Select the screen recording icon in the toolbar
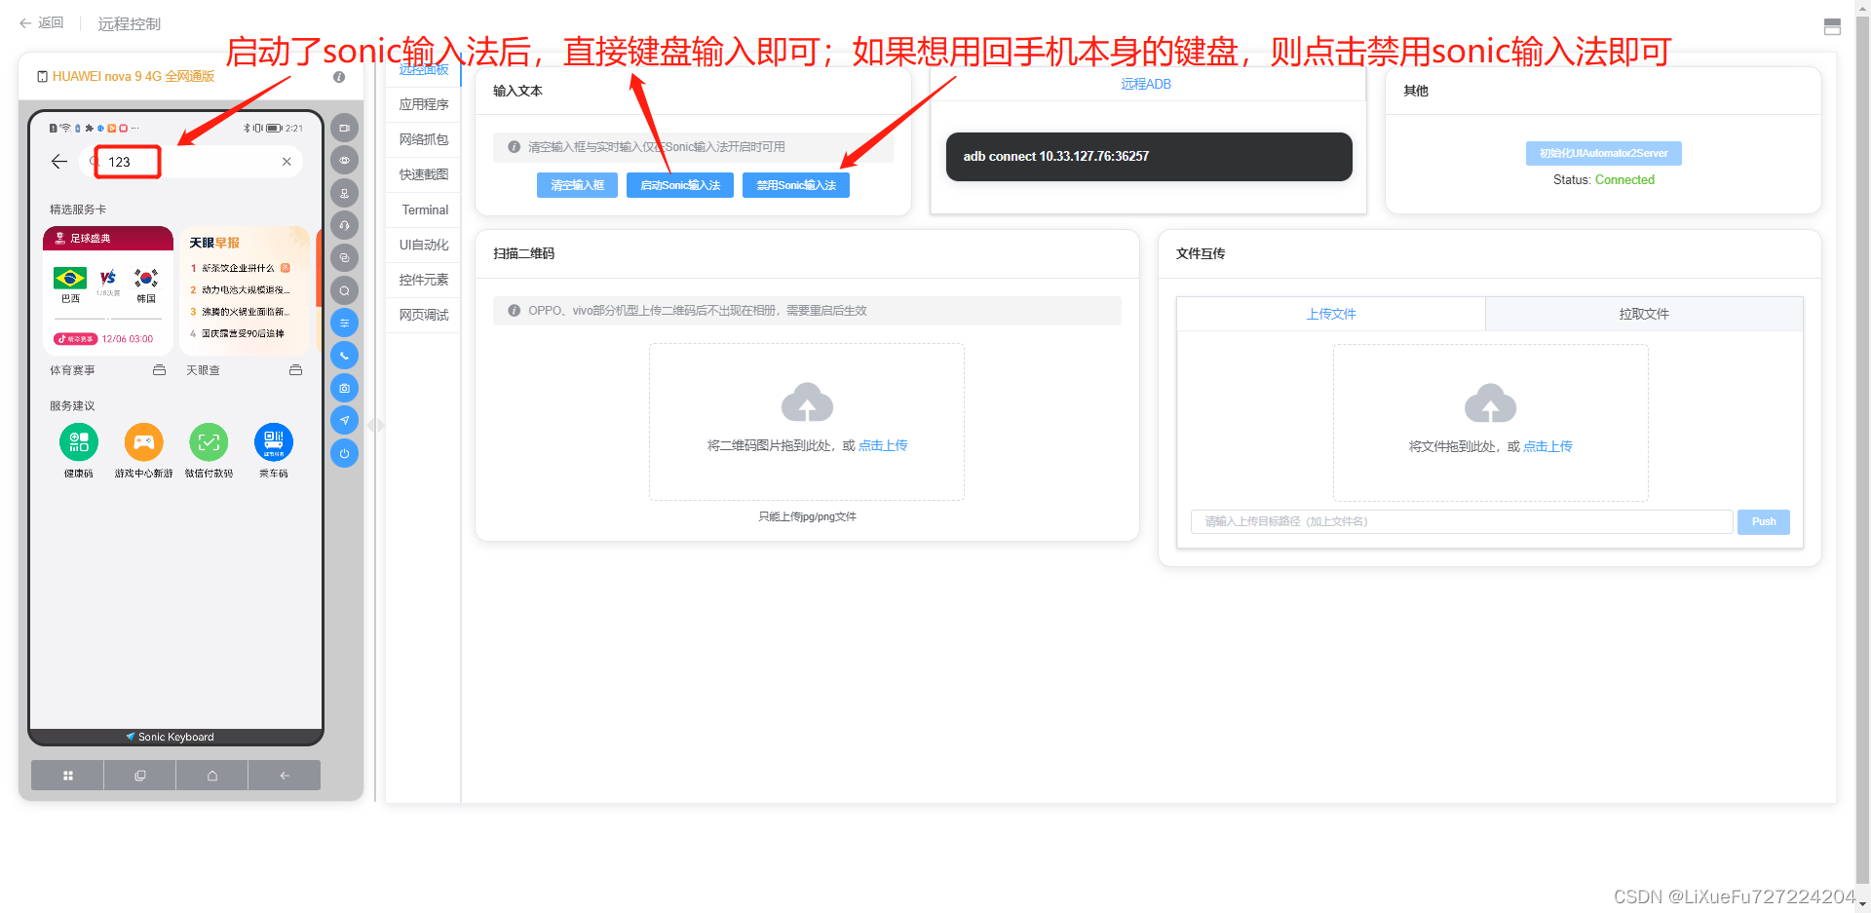Image resolution: width=1871 pixels, height=913 pixels. click(344, 127)
